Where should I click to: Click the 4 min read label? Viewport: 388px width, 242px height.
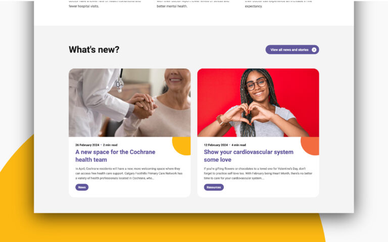point(239,145)
